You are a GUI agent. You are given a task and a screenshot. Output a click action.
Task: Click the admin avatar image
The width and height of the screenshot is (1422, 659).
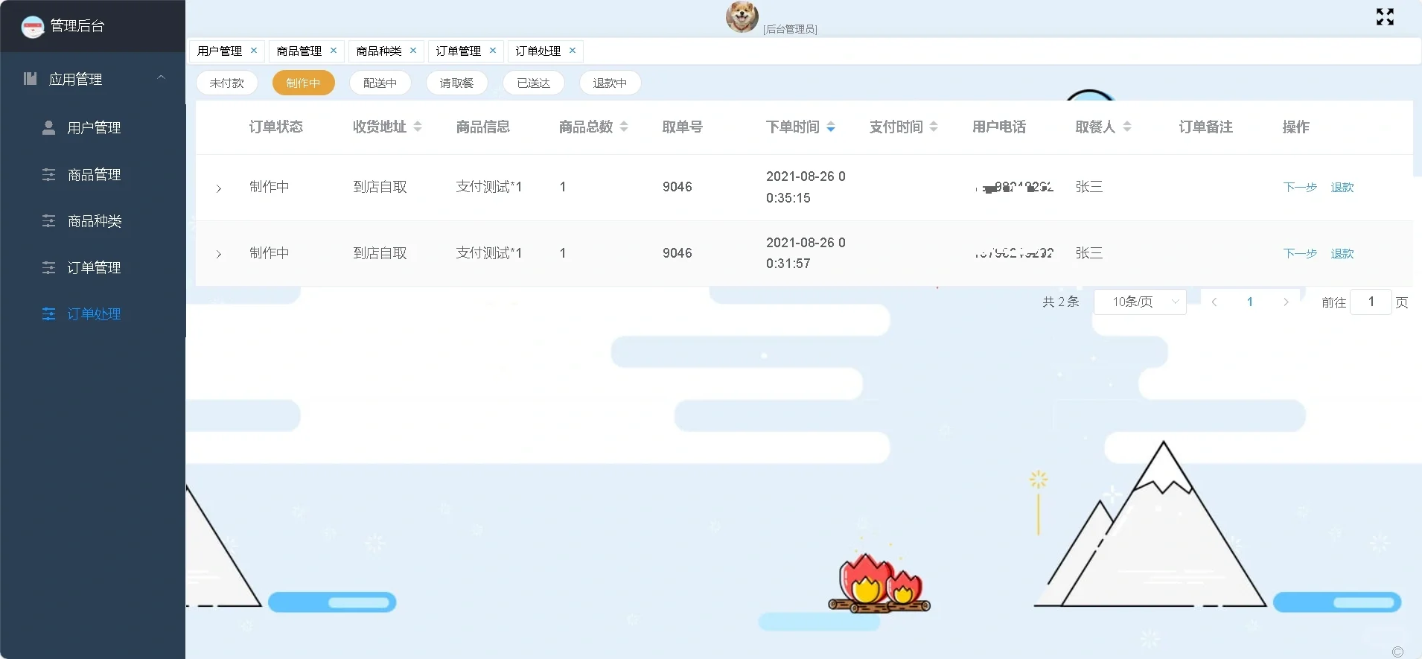pos(742,16)
